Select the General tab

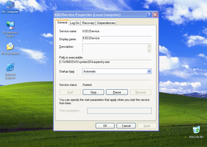tap(62, 23)
